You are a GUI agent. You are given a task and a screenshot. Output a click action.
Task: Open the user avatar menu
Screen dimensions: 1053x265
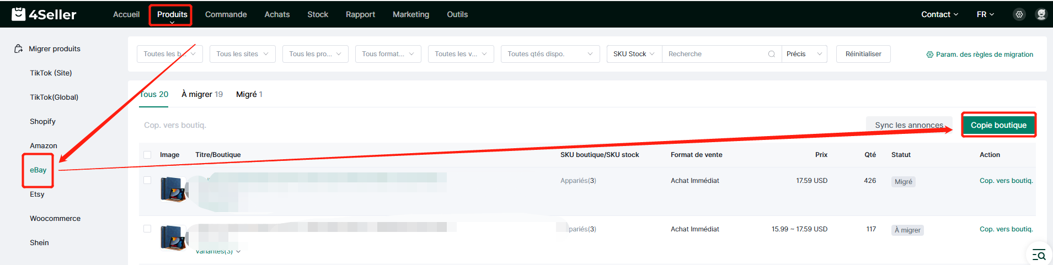[1041, 14]
